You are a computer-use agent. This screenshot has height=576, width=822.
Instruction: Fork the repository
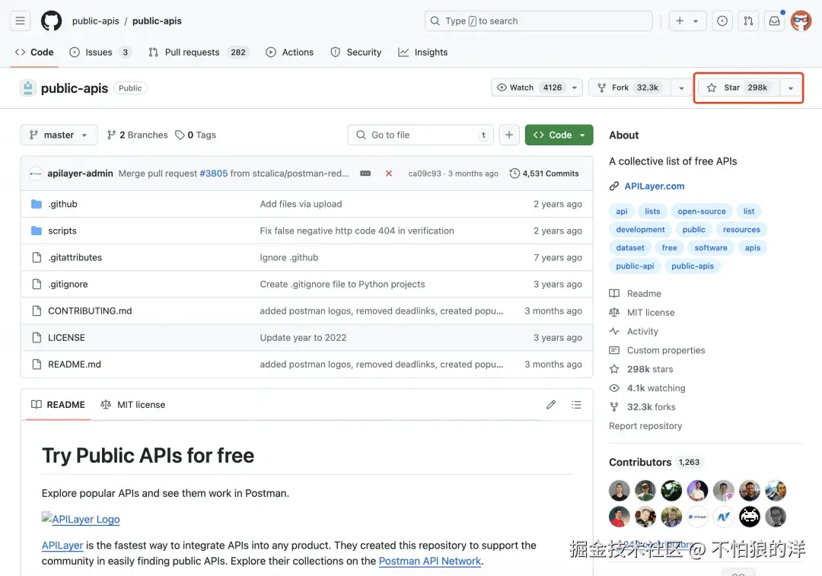coord(629,88)
